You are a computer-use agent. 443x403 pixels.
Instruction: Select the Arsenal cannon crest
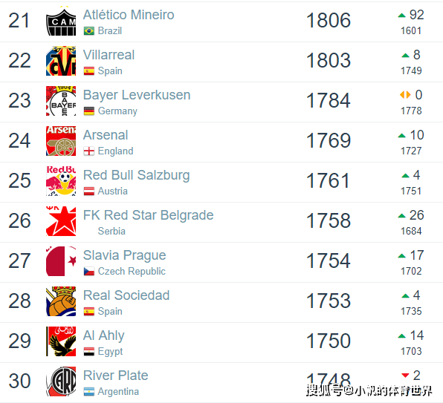(x=61, y=141)
